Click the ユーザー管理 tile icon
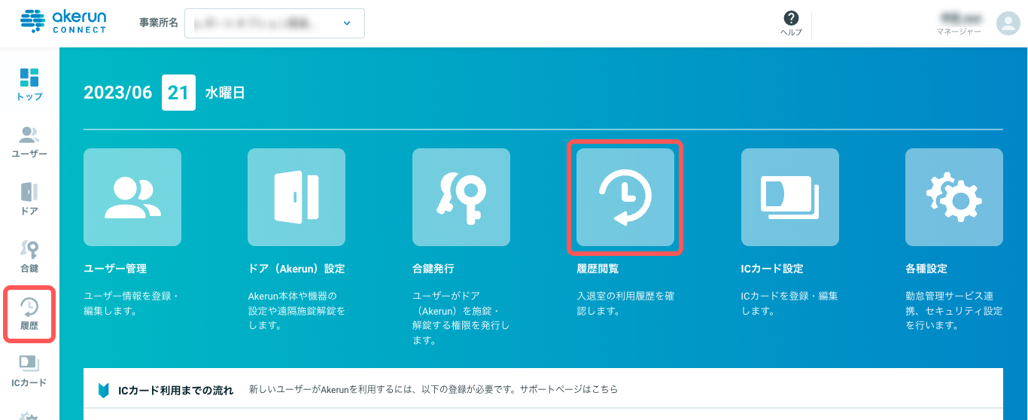This screenshot has width=1028, height=420. coord(132,197)
